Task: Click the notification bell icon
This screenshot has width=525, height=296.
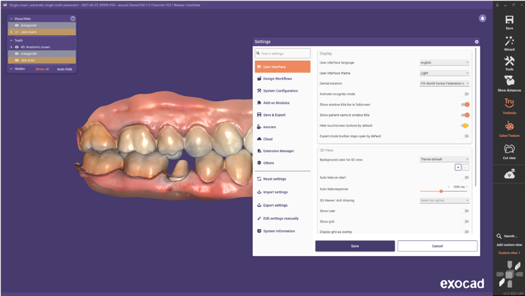Action: point(482,18)
